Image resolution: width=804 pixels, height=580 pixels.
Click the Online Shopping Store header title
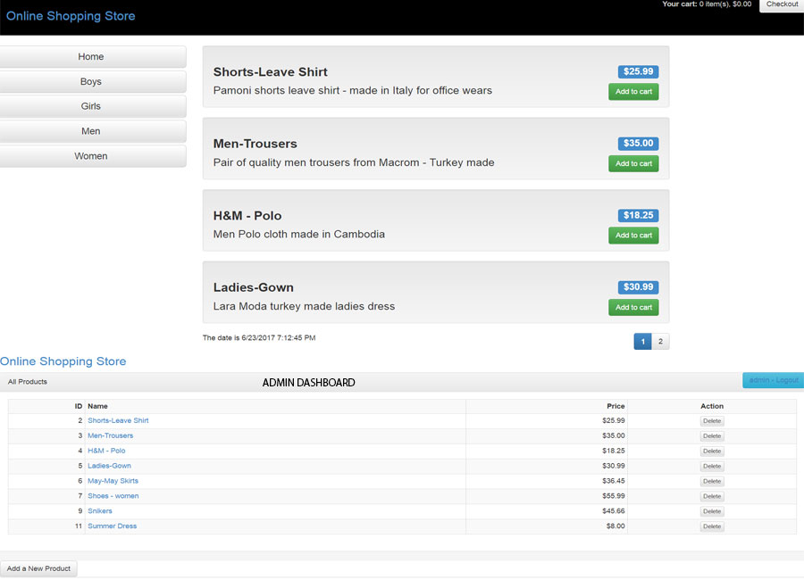click(71, 16)
